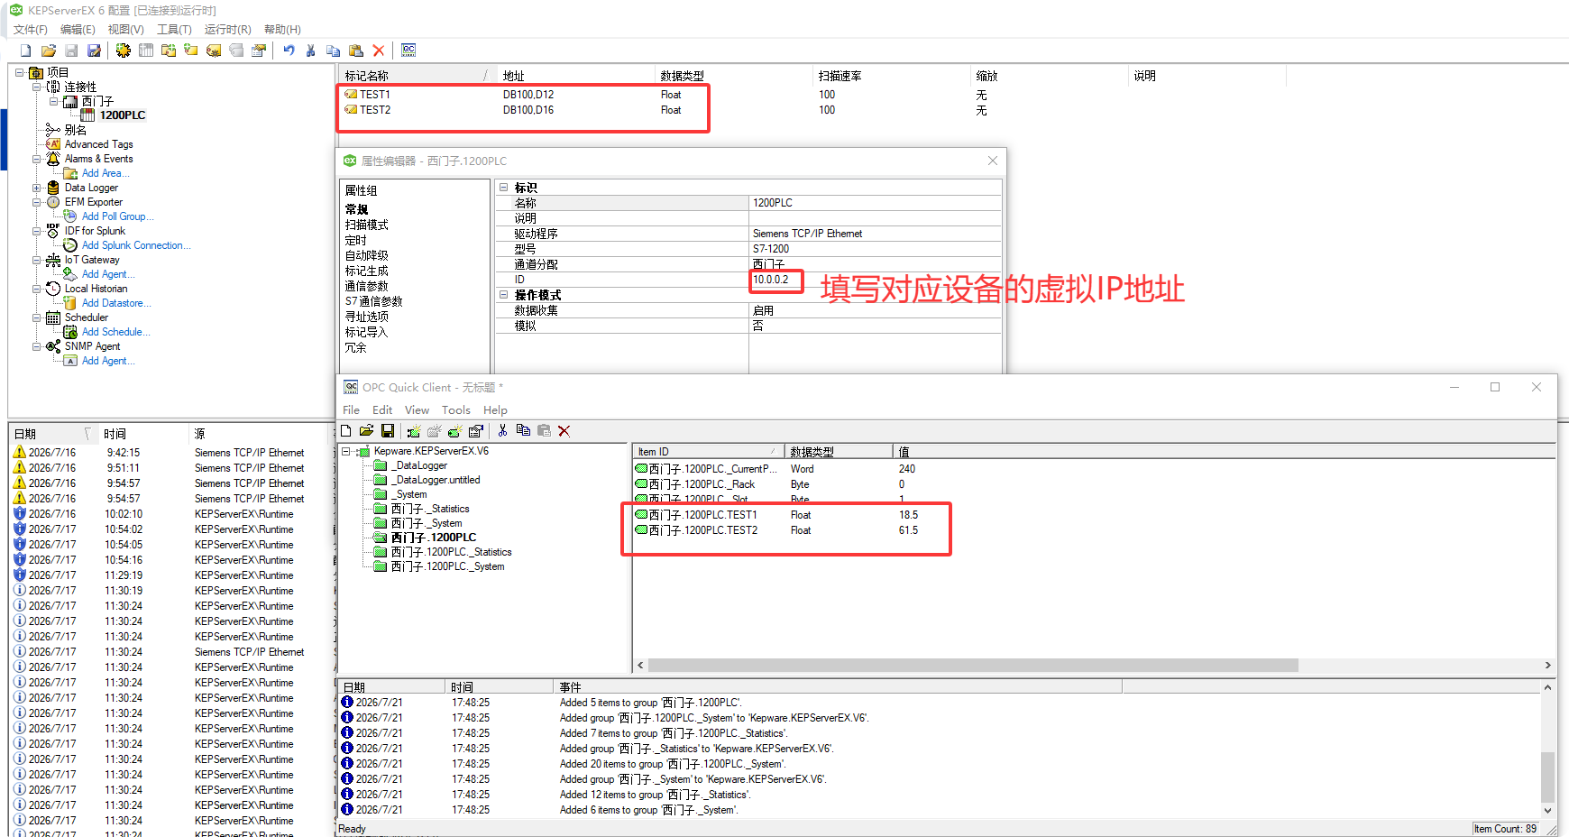The image size is (1569, 837).
Task: Click New project icon in KEPServerEX main toolbar
Action: 26,51
